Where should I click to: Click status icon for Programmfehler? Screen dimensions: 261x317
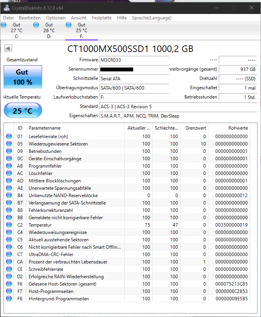click(x=9, y=166)
